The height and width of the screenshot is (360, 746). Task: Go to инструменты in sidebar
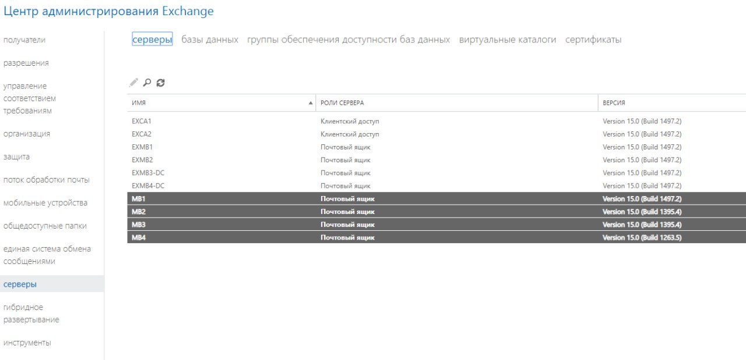point(27,343)
